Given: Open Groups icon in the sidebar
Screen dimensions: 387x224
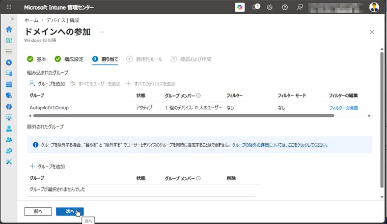Looking at the screenshot, I should click(9, 140).
